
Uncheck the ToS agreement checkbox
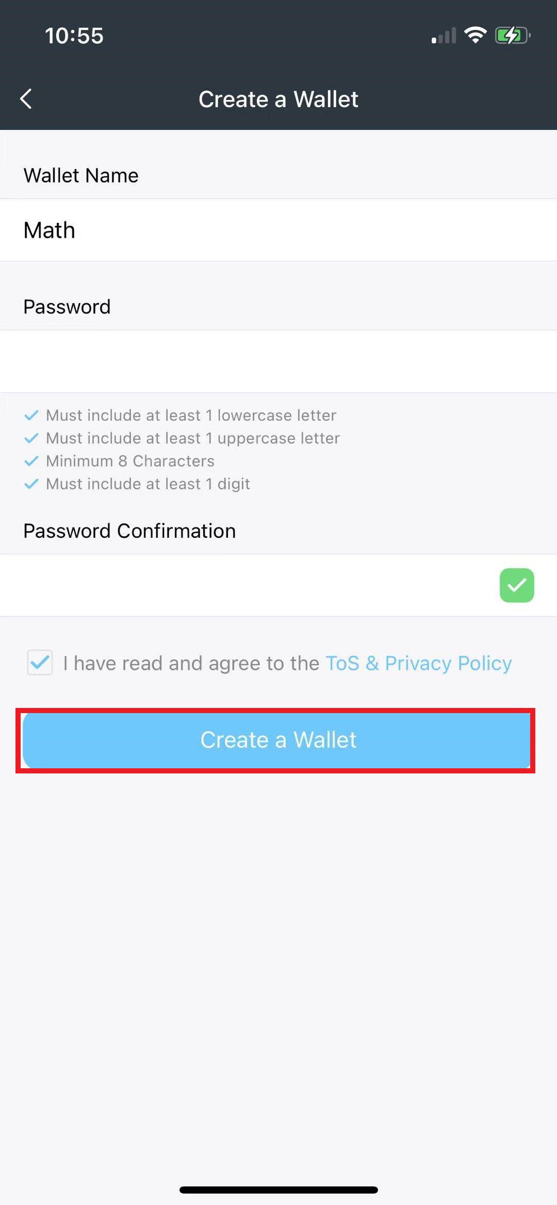pyautogui.click(x=40, y=663)
